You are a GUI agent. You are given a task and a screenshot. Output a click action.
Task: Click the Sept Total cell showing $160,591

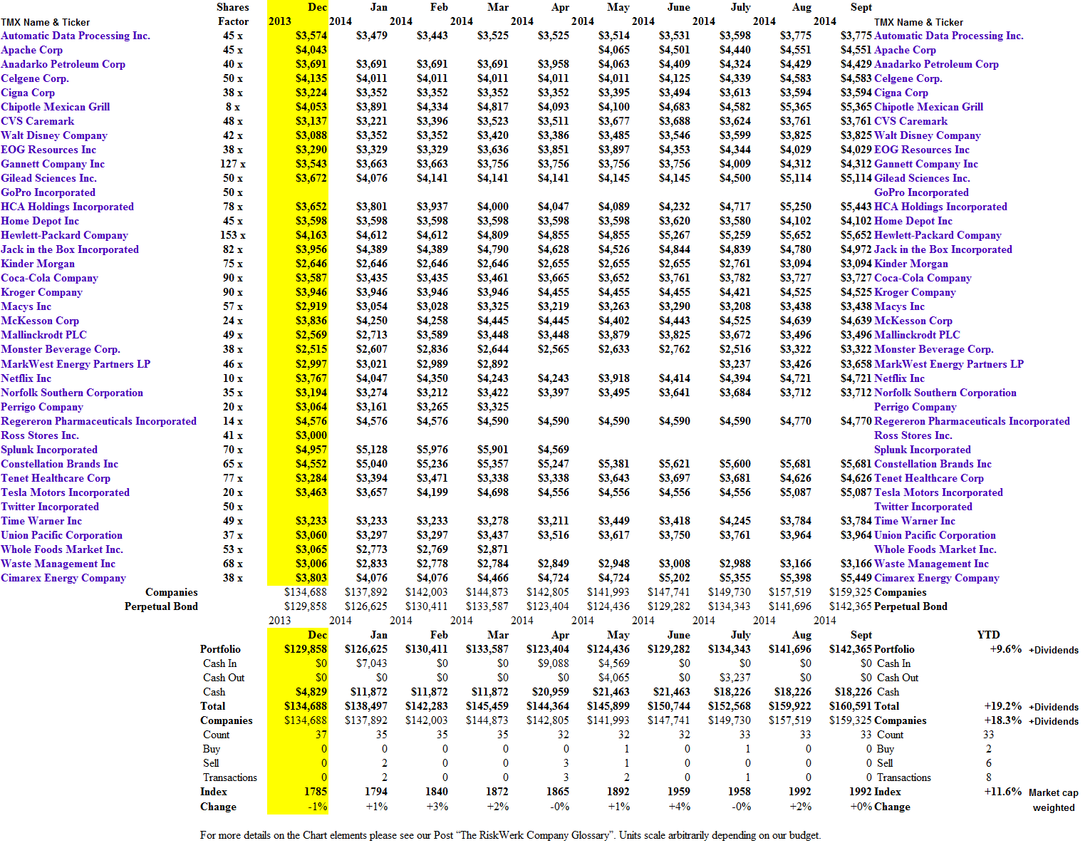[851, 706]
